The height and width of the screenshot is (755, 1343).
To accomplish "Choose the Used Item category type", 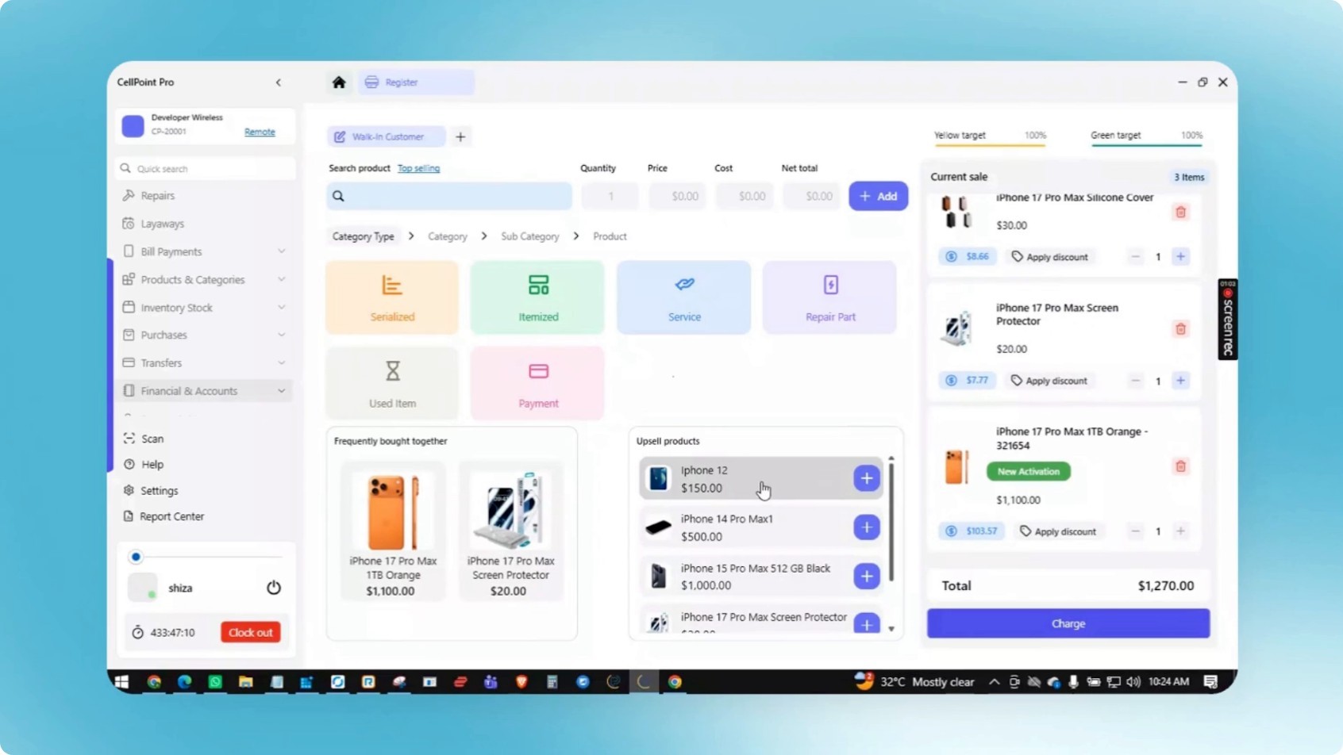I will coord(392,383).
